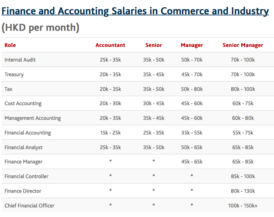Select Finance Manager 45k - 65k manager cell

[x=192, y=162]
